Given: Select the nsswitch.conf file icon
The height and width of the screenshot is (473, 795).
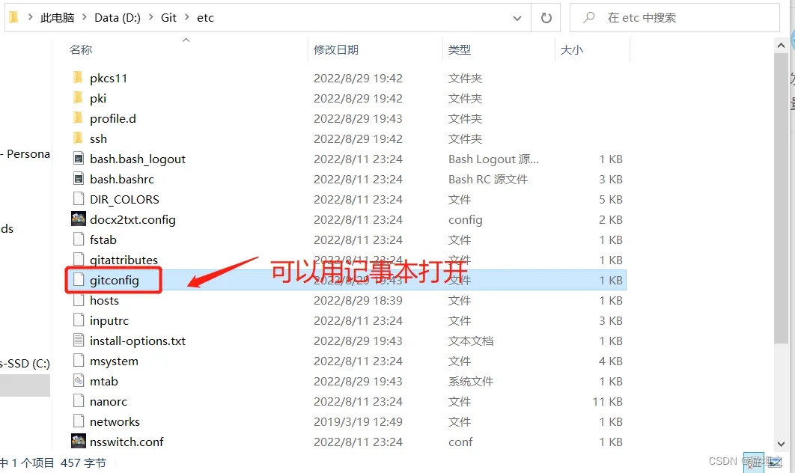Looking at the screenshot, I should (x=79, y=442).
